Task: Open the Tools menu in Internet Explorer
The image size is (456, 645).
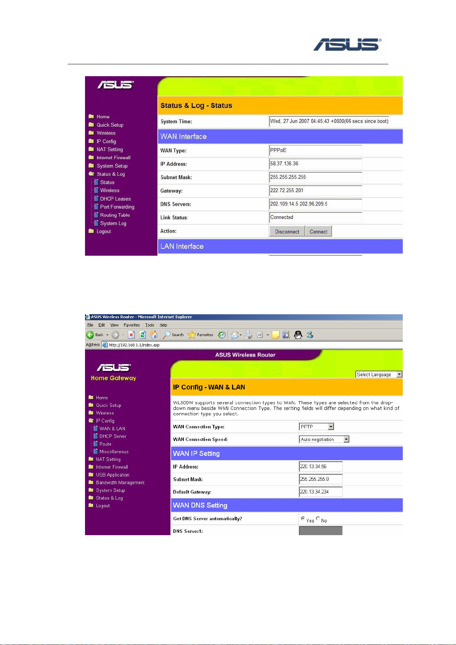Action: pyautogui.click(x=149, y=325)
